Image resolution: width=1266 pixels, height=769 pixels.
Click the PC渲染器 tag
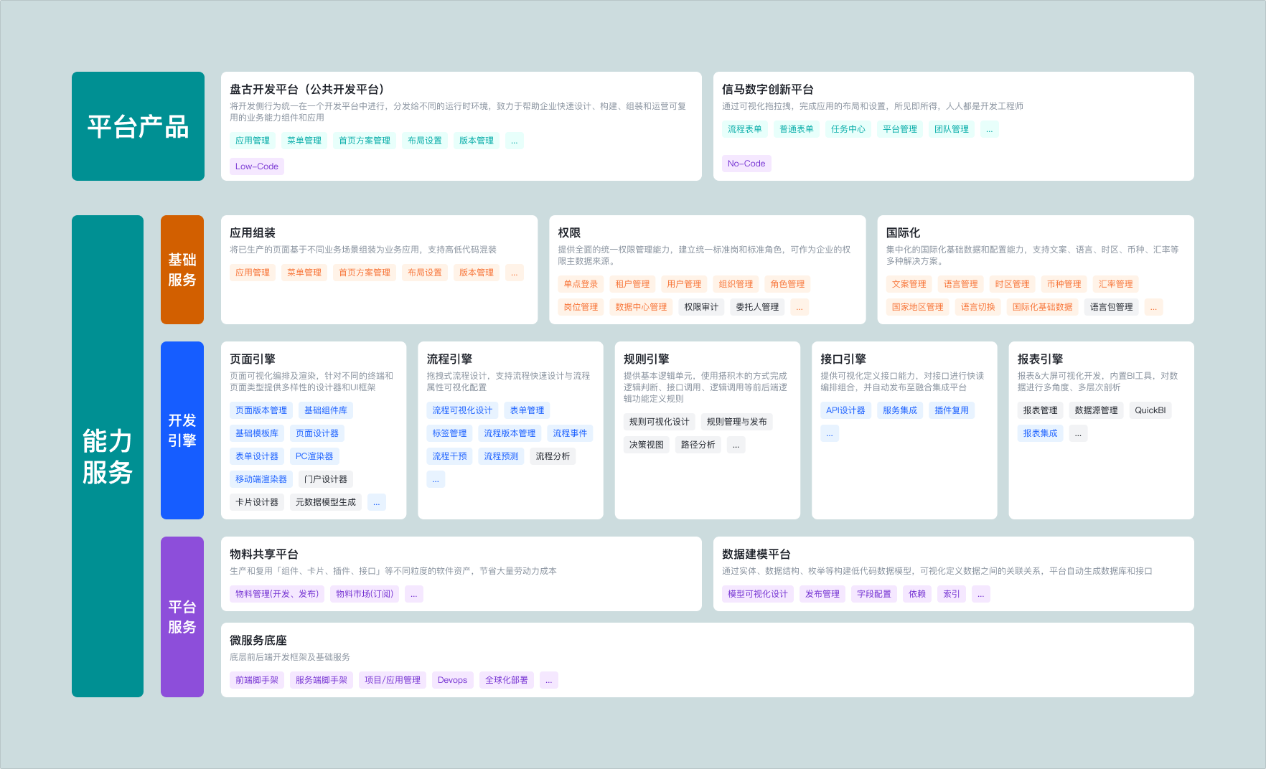pyautogui.click(x=314, y=456)
